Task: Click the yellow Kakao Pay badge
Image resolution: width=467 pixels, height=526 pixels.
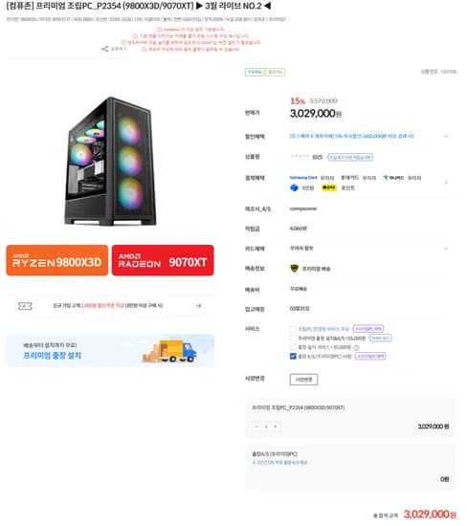Action: tap(329, 187)
